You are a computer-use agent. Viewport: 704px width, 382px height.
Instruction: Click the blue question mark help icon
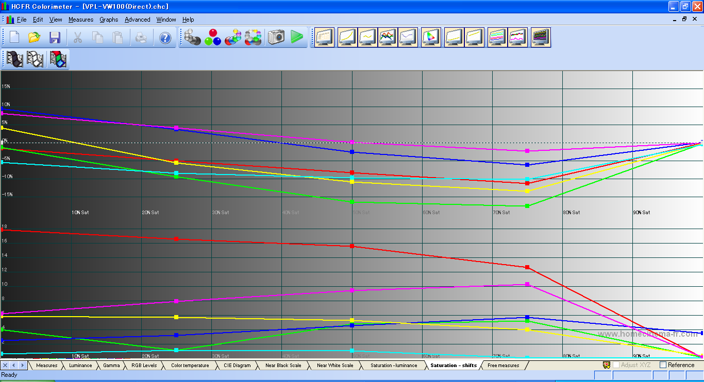coord(165,38)
